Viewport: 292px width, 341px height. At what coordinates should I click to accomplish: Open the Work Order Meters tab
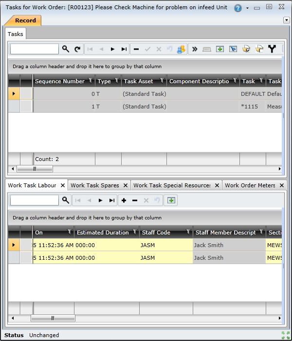(x=250, y=185)
